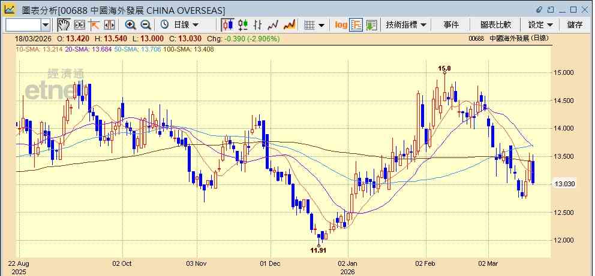Screen dimensions: 595x276
Task: Toggle the log scale button
Action: [341, 25]
